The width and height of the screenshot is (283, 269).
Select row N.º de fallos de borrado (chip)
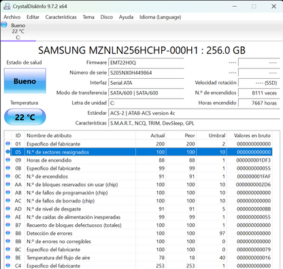[138, 201]
